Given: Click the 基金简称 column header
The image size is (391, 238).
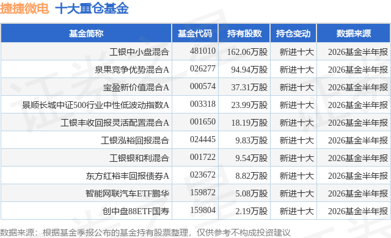Looking at the screenshot, I should point(86,34).
